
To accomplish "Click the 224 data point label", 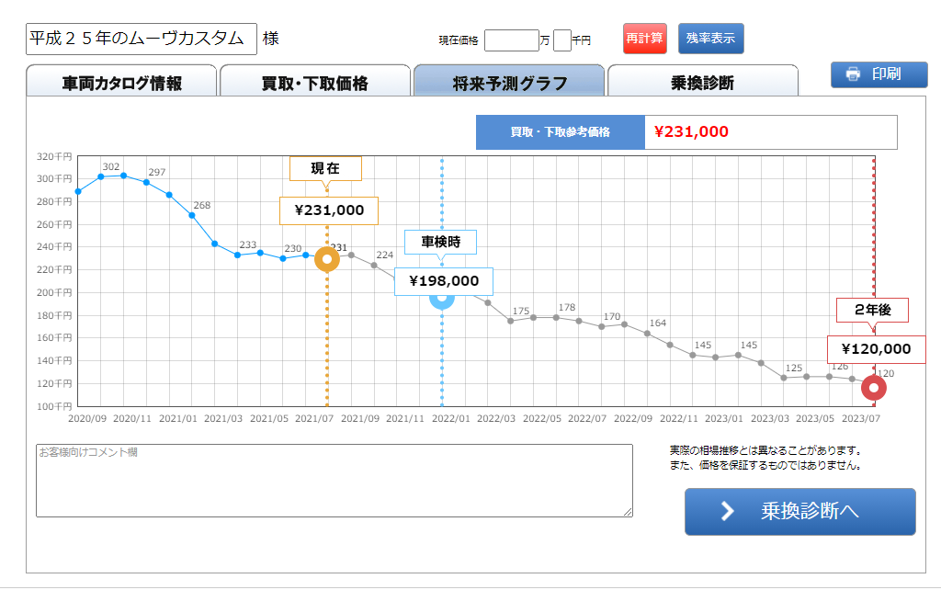I will (x=385, y=255).
